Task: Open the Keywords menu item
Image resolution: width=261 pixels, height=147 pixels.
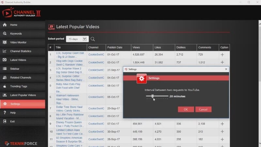Action: pyautogui.click(x=23, y=34)
